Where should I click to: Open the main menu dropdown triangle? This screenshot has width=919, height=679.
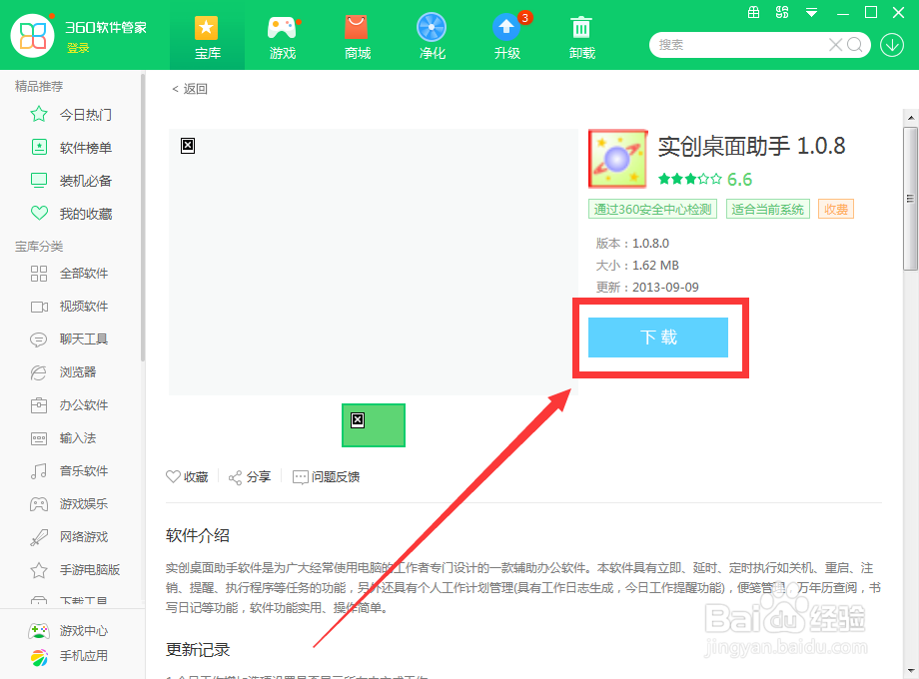point(811,12)
